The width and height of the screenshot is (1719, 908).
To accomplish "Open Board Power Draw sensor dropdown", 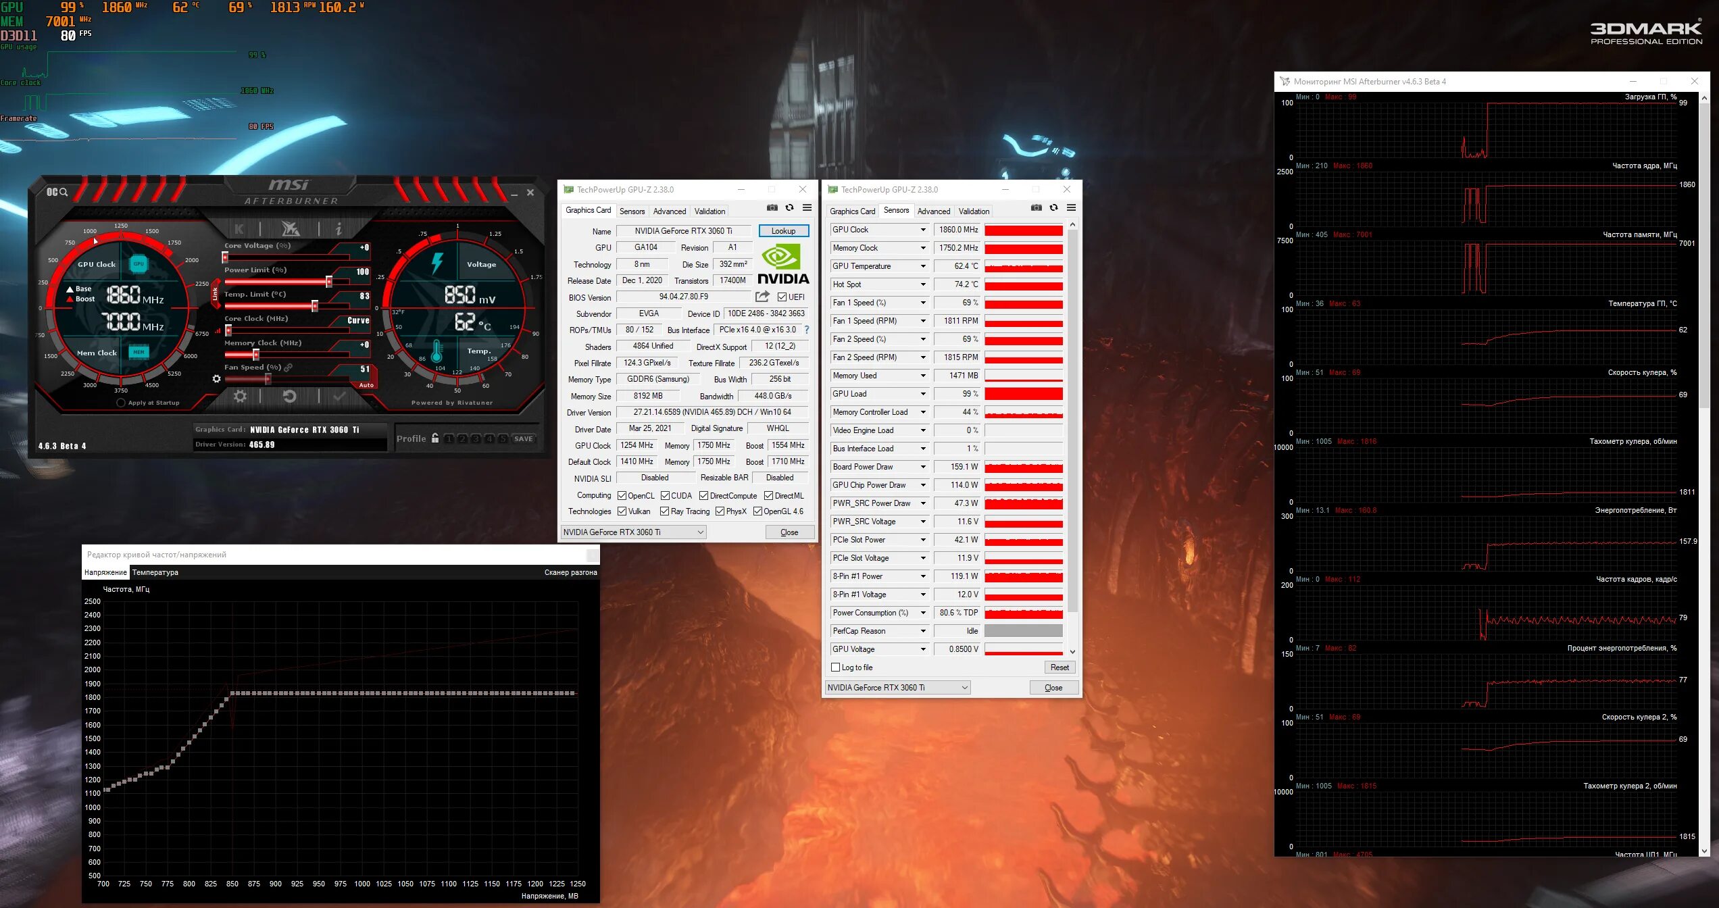I will [922, 467].
